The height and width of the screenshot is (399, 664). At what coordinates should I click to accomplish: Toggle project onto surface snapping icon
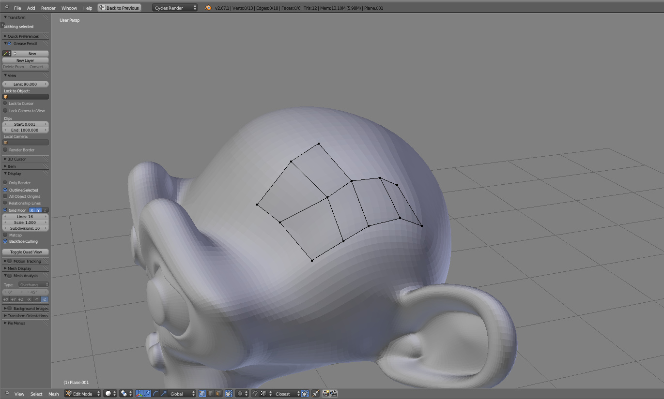pos(305,394)
